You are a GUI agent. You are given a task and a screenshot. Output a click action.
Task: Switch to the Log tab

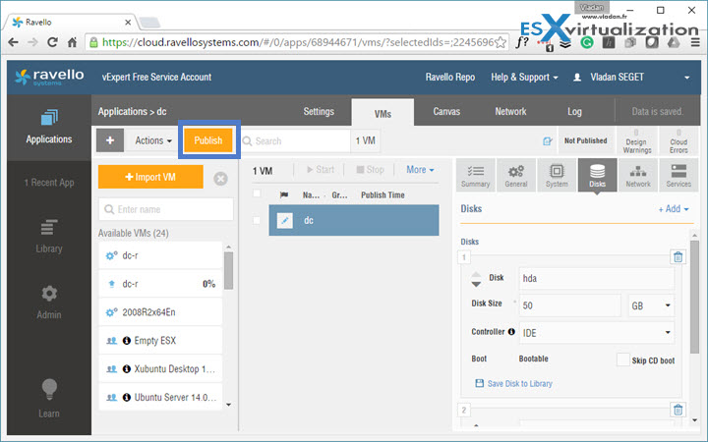click(x=574, y=111)
